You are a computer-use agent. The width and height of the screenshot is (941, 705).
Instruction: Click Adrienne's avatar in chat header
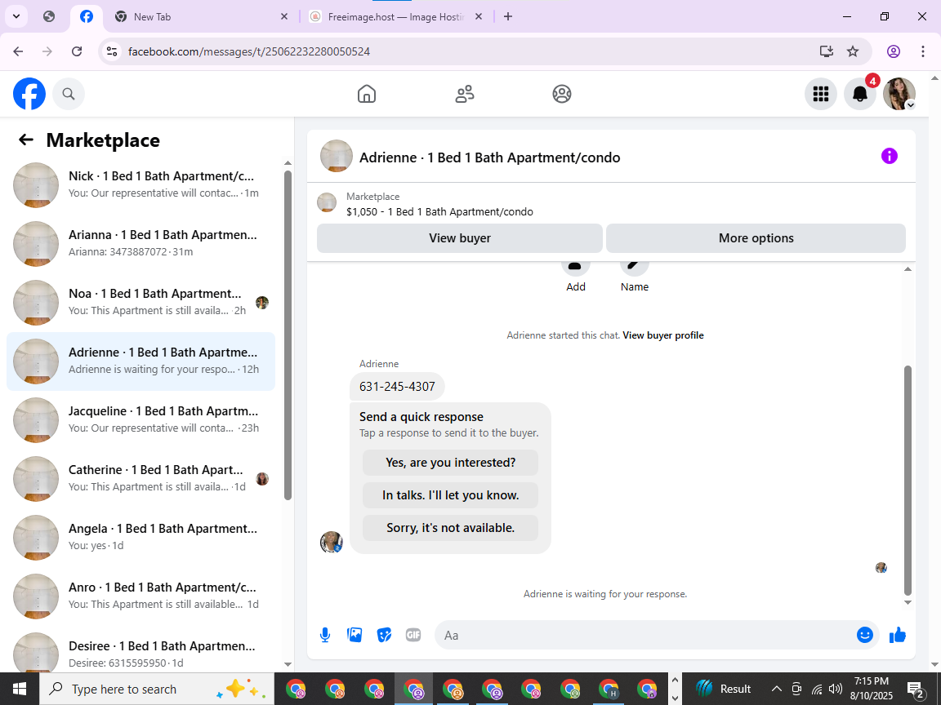tap(336, 156)
